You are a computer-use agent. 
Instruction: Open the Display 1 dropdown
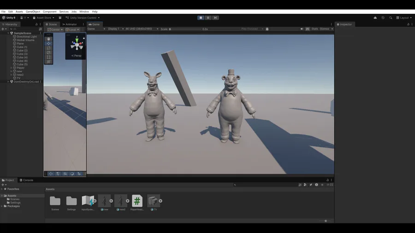(x=116, y=29)
